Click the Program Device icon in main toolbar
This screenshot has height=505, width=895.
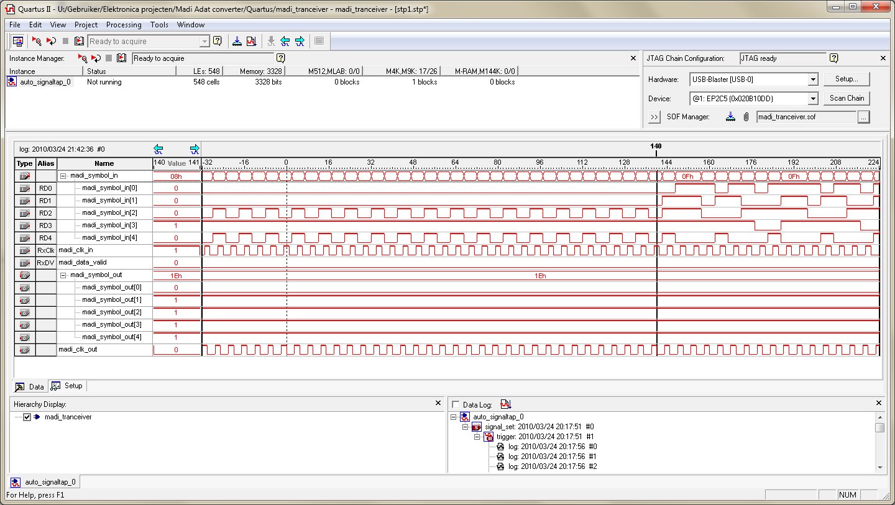pyautogui.click(x=237, y=41)
